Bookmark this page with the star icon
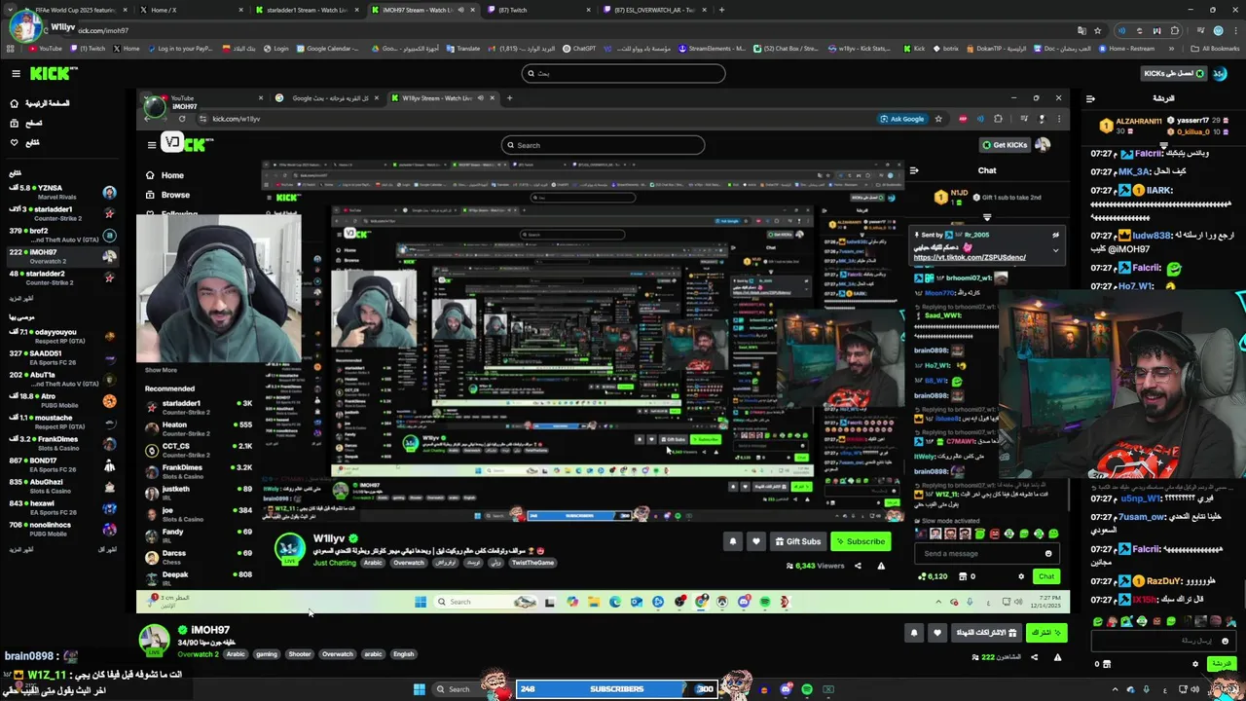 1097,30
